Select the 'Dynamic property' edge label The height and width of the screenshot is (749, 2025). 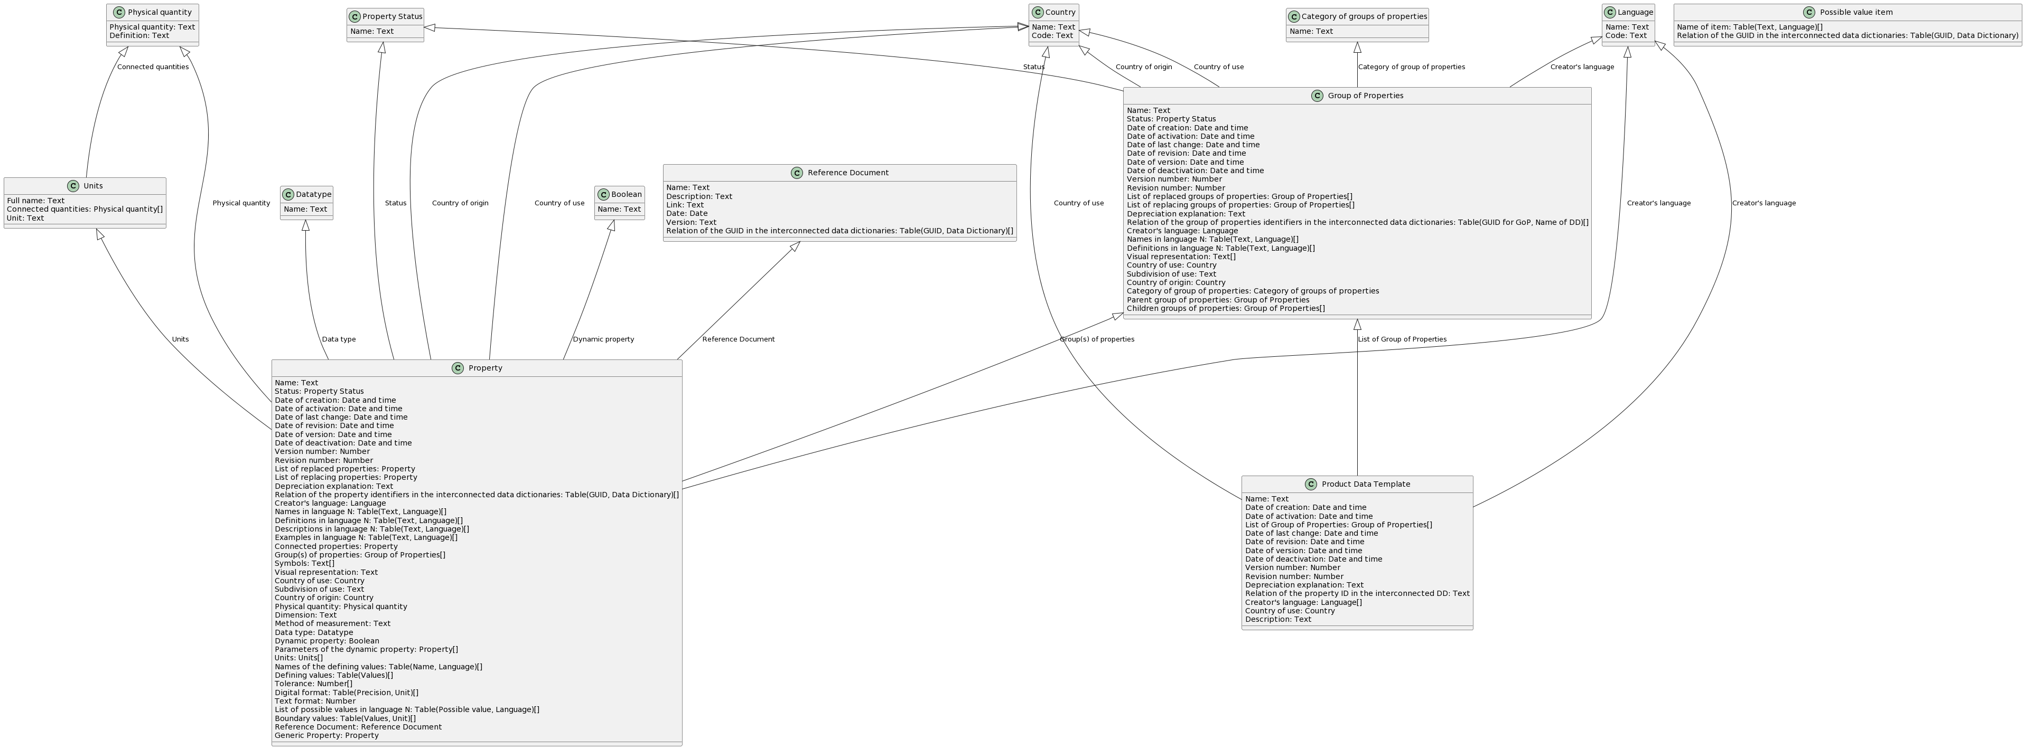click(x=603, y=340)
